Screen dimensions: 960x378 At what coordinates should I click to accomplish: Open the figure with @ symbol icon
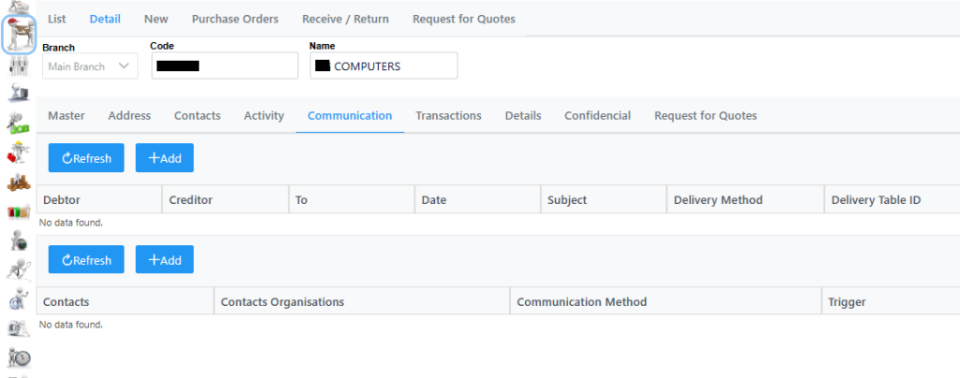click(x=18, y=299)
